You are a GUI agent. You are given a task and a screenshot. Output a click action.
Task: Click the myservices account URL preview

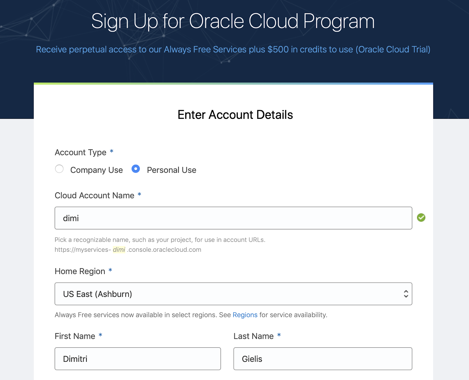(128, 249)
